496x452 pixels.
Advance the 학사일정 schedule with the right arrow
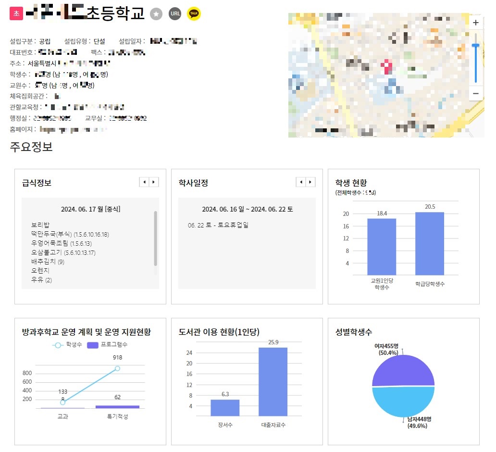310,182
